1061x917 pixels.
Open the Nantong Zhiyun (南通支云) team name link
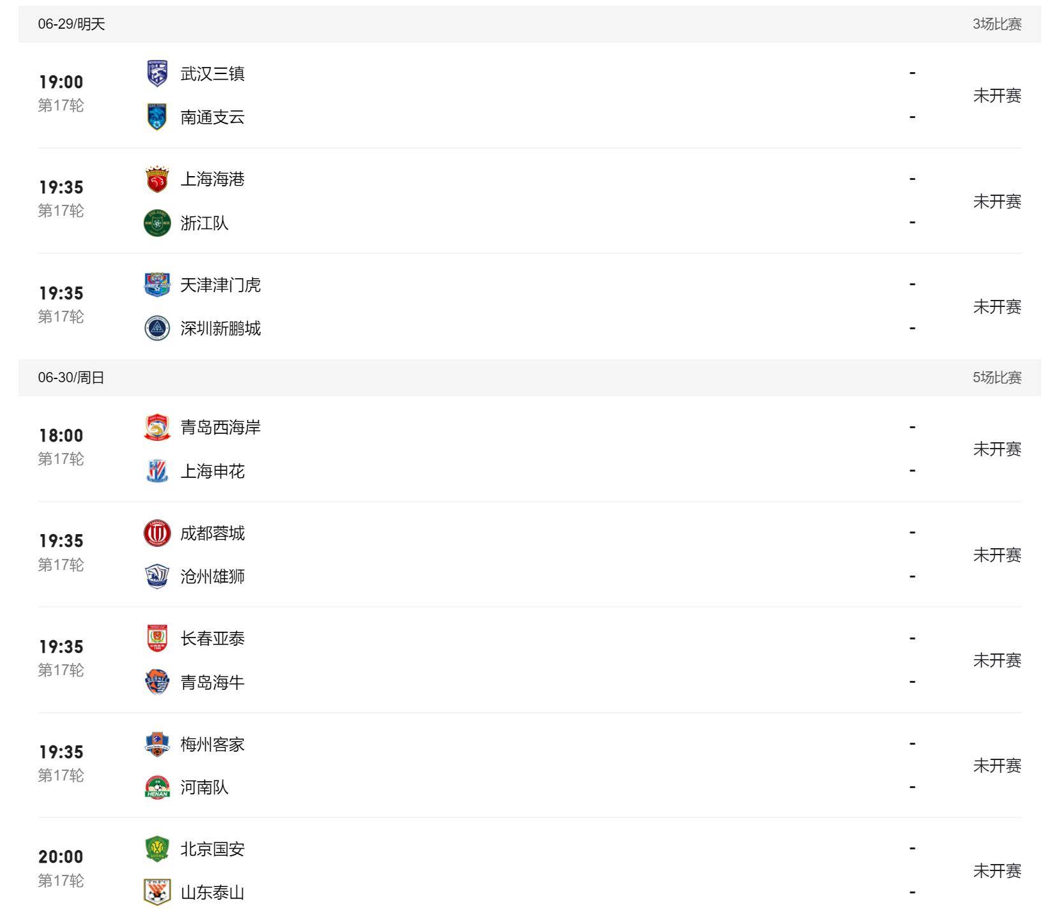pos(213,117)
